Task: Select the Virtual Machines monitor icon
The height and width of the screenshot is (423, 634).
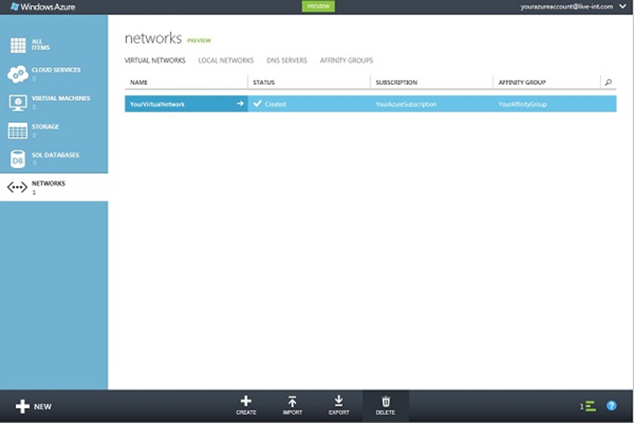Action: (x=18, y=103)
